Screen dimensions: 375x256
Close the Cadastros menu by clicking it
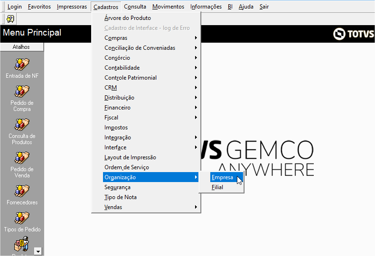pos(106,7)
